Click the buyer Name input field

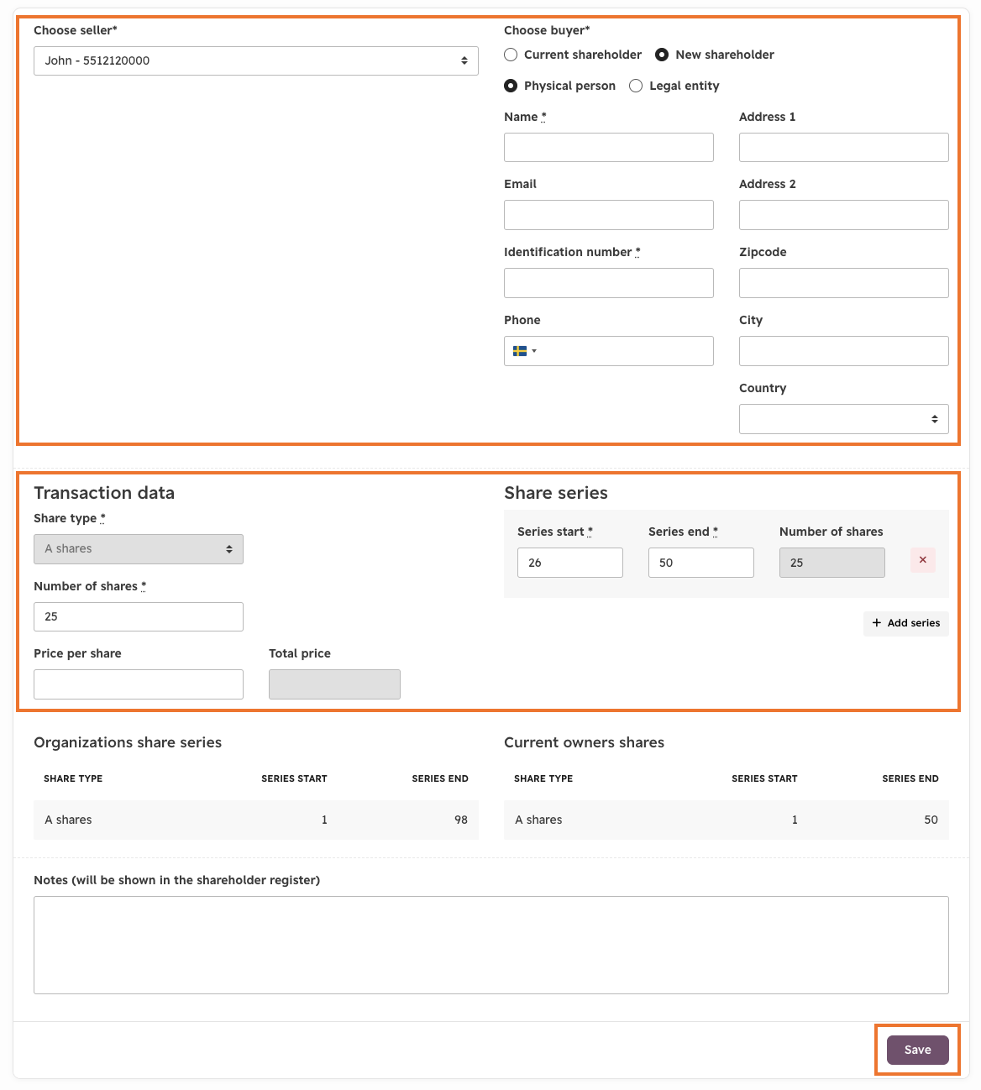coord(609,147)
